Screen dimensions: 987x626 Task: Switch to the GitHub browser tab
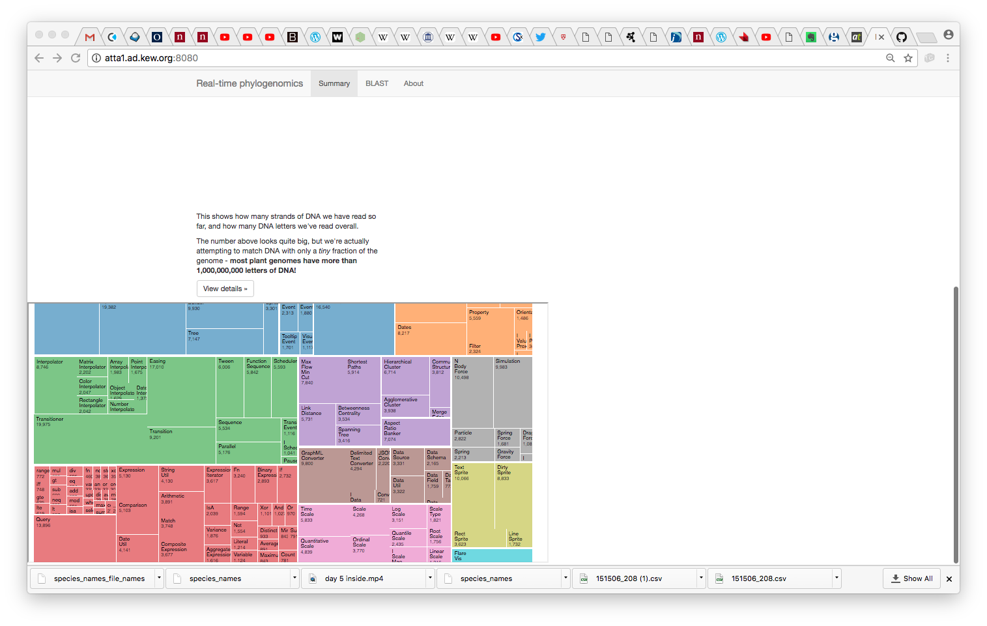[x=901, y=37]
